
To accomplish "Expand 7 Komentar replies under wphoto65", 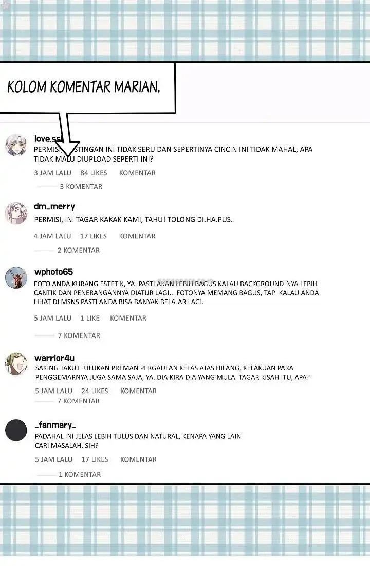I will point(79,335).
